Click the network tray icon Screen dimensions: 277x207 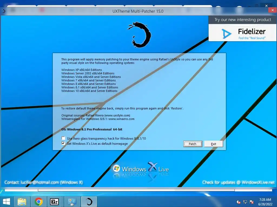click(245, 202)
